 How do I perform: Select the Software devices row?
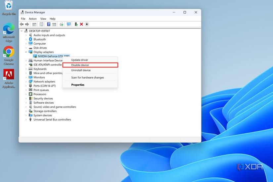[44, 103]
